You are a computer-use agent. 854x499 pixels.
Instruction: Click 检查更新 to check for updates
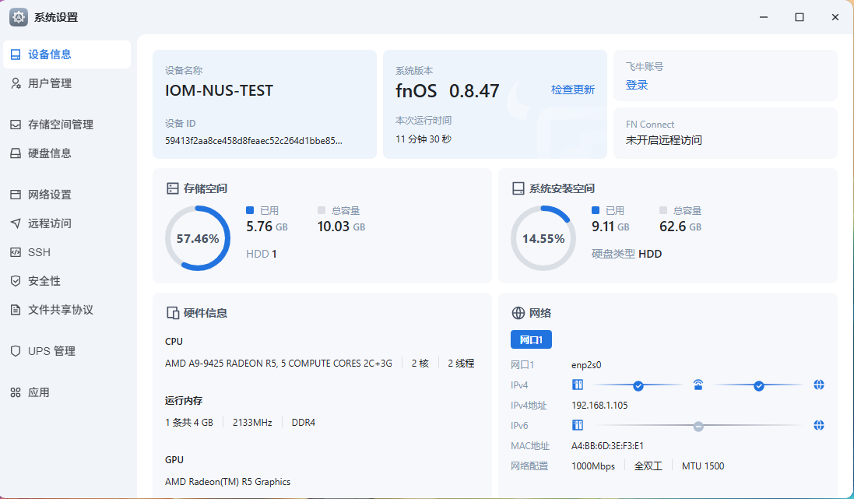coord(572,90)
